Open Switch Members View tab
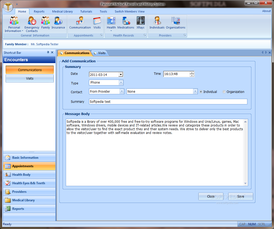 130,11
